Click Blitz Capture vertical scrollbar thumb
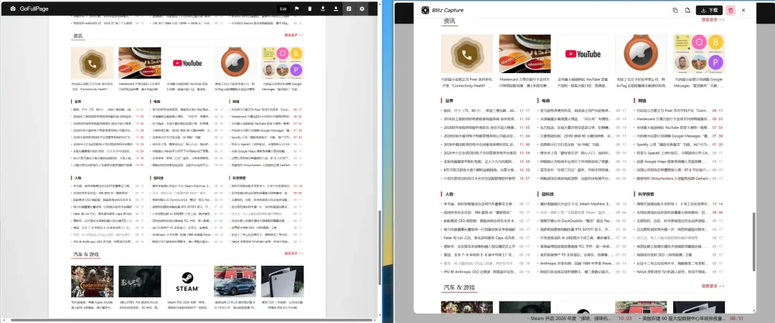 (753, 241)
